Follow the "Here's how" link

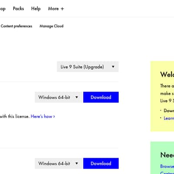[x=43, y=117]
